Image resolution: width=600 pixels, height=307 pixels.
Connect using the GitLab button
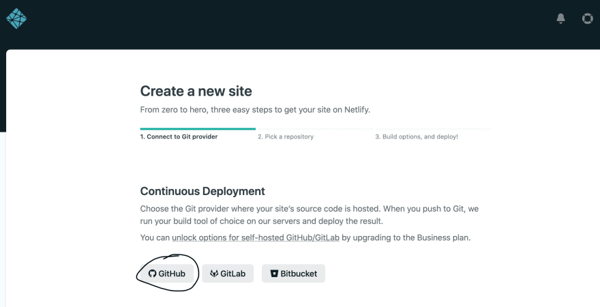pos(228,274)
